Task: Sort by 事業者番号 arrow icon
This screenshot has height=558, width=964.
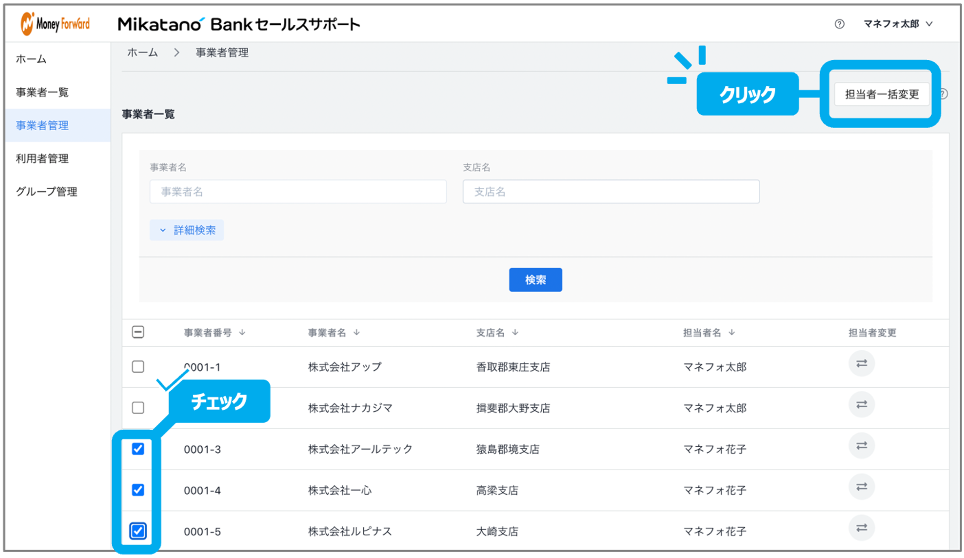Action: click(242, 333)
